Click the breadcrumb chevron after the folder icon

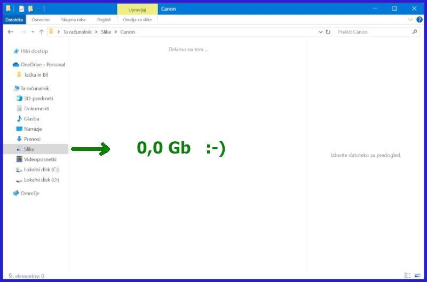click(x=59, y=32)
